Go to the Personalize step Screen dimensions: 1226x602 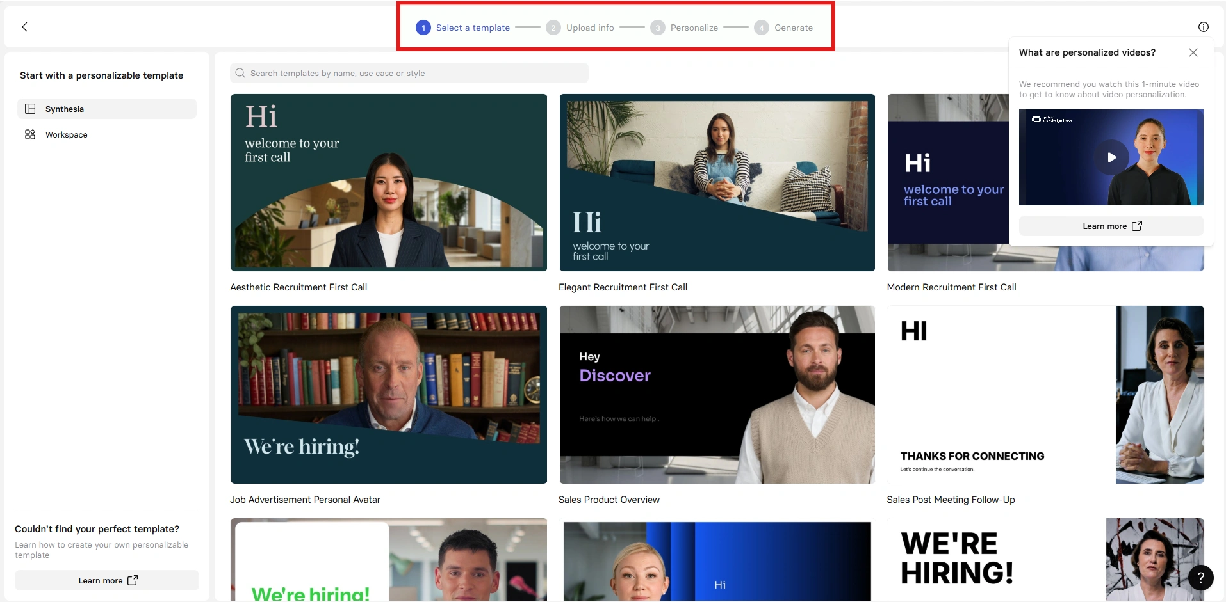pyautogui.click(x=684, y=28)
